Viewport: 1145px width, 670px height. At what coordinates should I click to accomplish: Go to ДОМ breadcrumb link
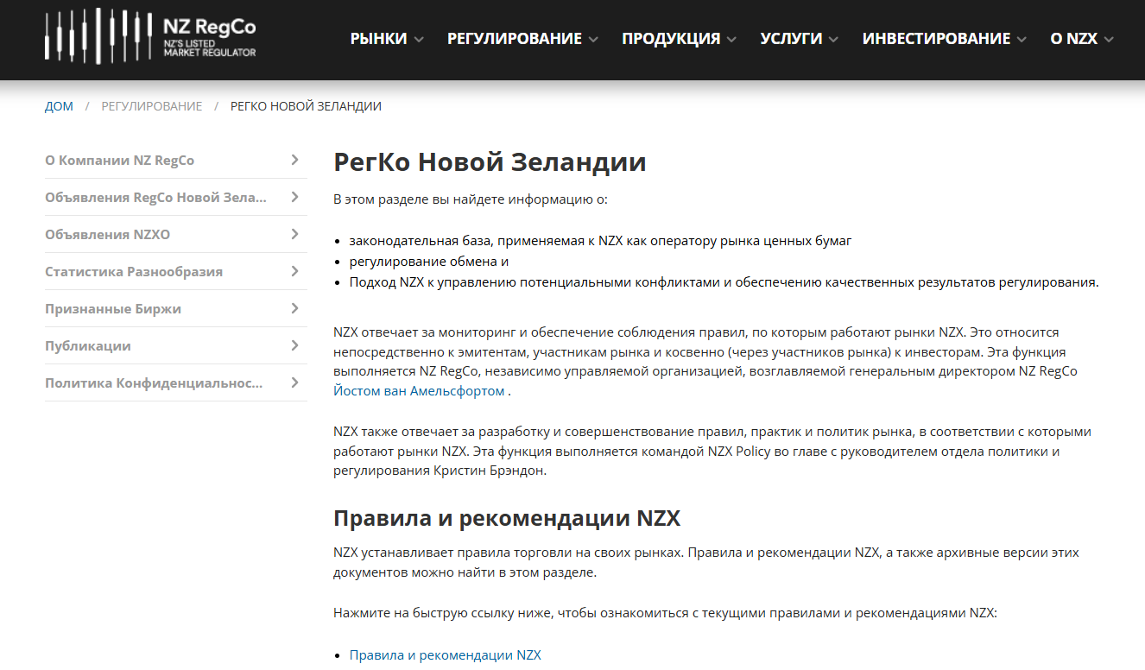[x=59, y=106]
